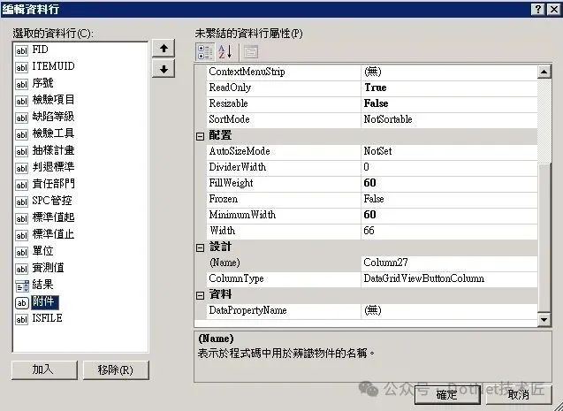Click the textbox icon beside 缺陷等級

pyautogui.click(x=21, y=118)
